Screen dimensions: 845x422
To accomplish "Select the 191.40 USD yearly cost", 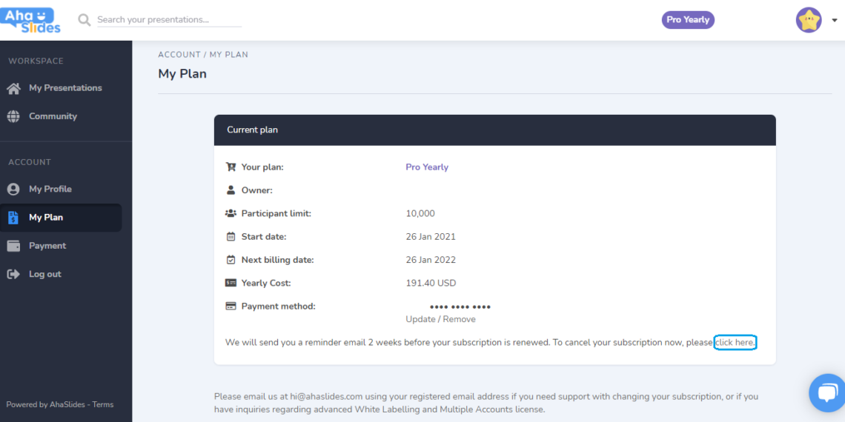I will pos(431,283).
